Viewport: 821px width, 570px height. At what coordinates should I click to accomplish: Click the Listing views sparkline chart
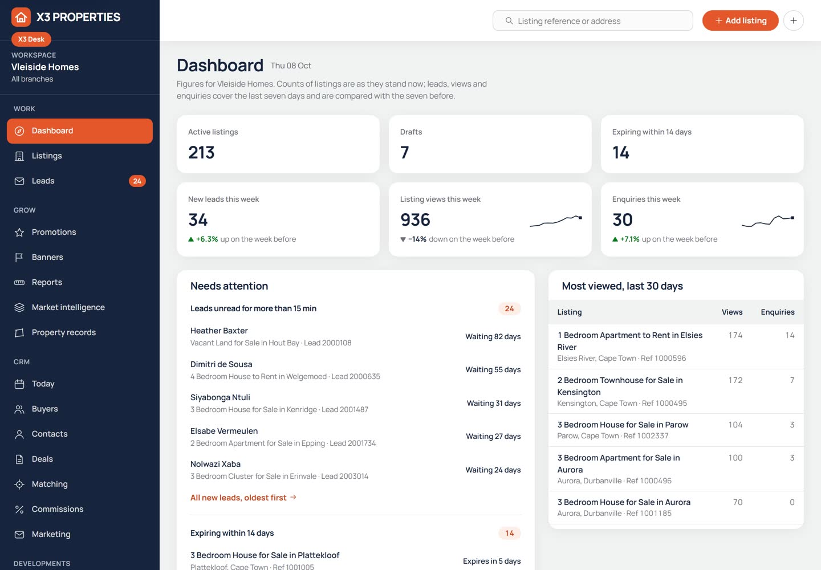click(x=556, y=221)
